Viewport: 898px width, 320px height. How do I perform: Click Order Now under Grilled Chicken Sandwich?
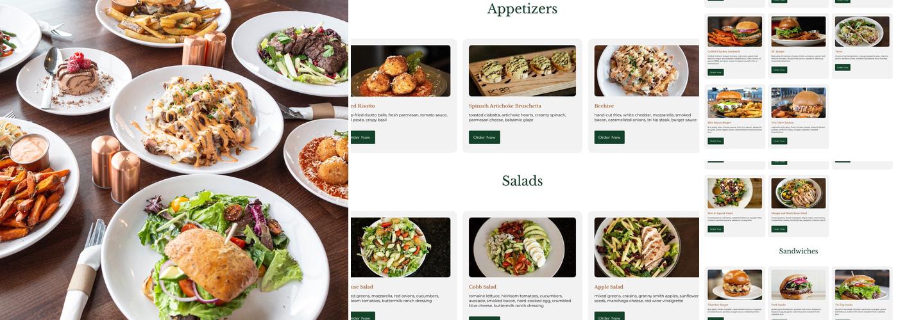click(715, 72)
